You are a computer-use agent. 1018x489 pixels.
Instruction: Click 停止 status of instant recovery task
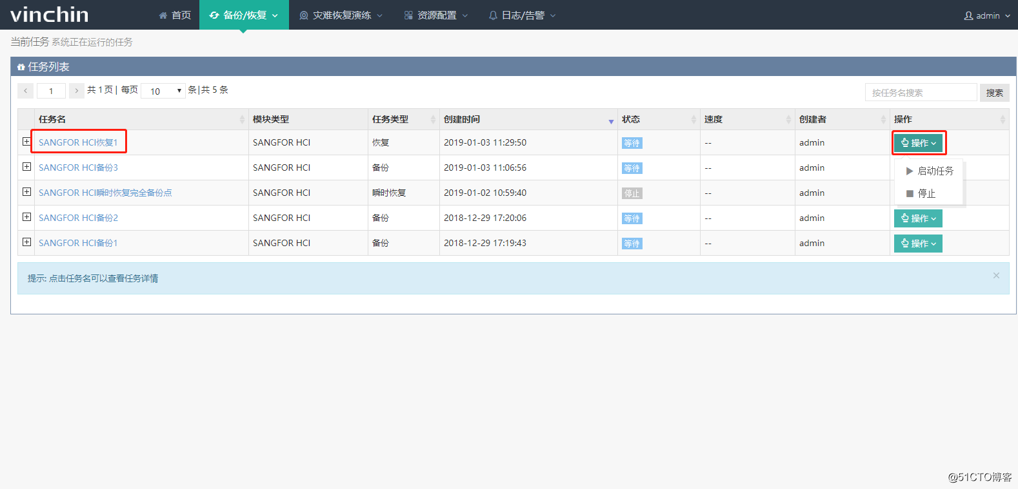(632, 193)
